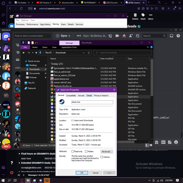
Task: Open Quick Access Toolbar customize dropdown
Action: [36, 43]
